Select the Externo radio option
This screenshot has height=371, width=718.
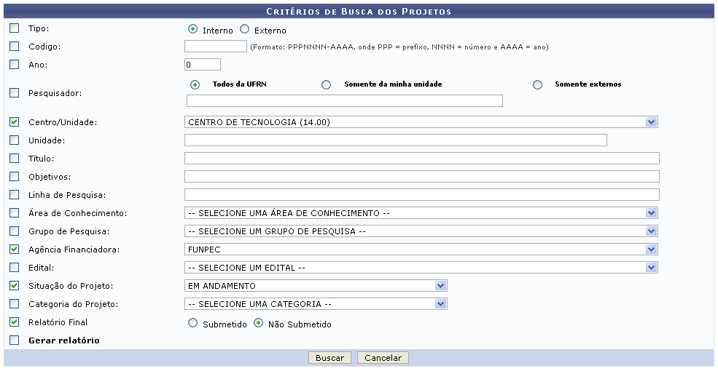245,30
